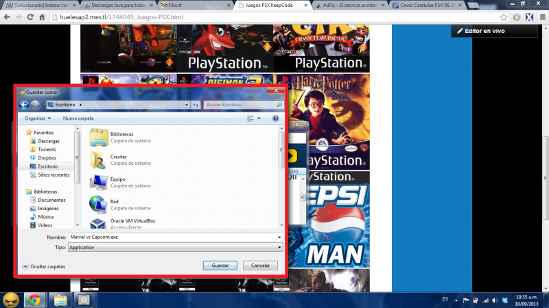Image resolution: width=549 pixels, height=308 pixels.
Task: Click the Editor en vivo button
Action: pyautogui.click(x=494, y=31)
